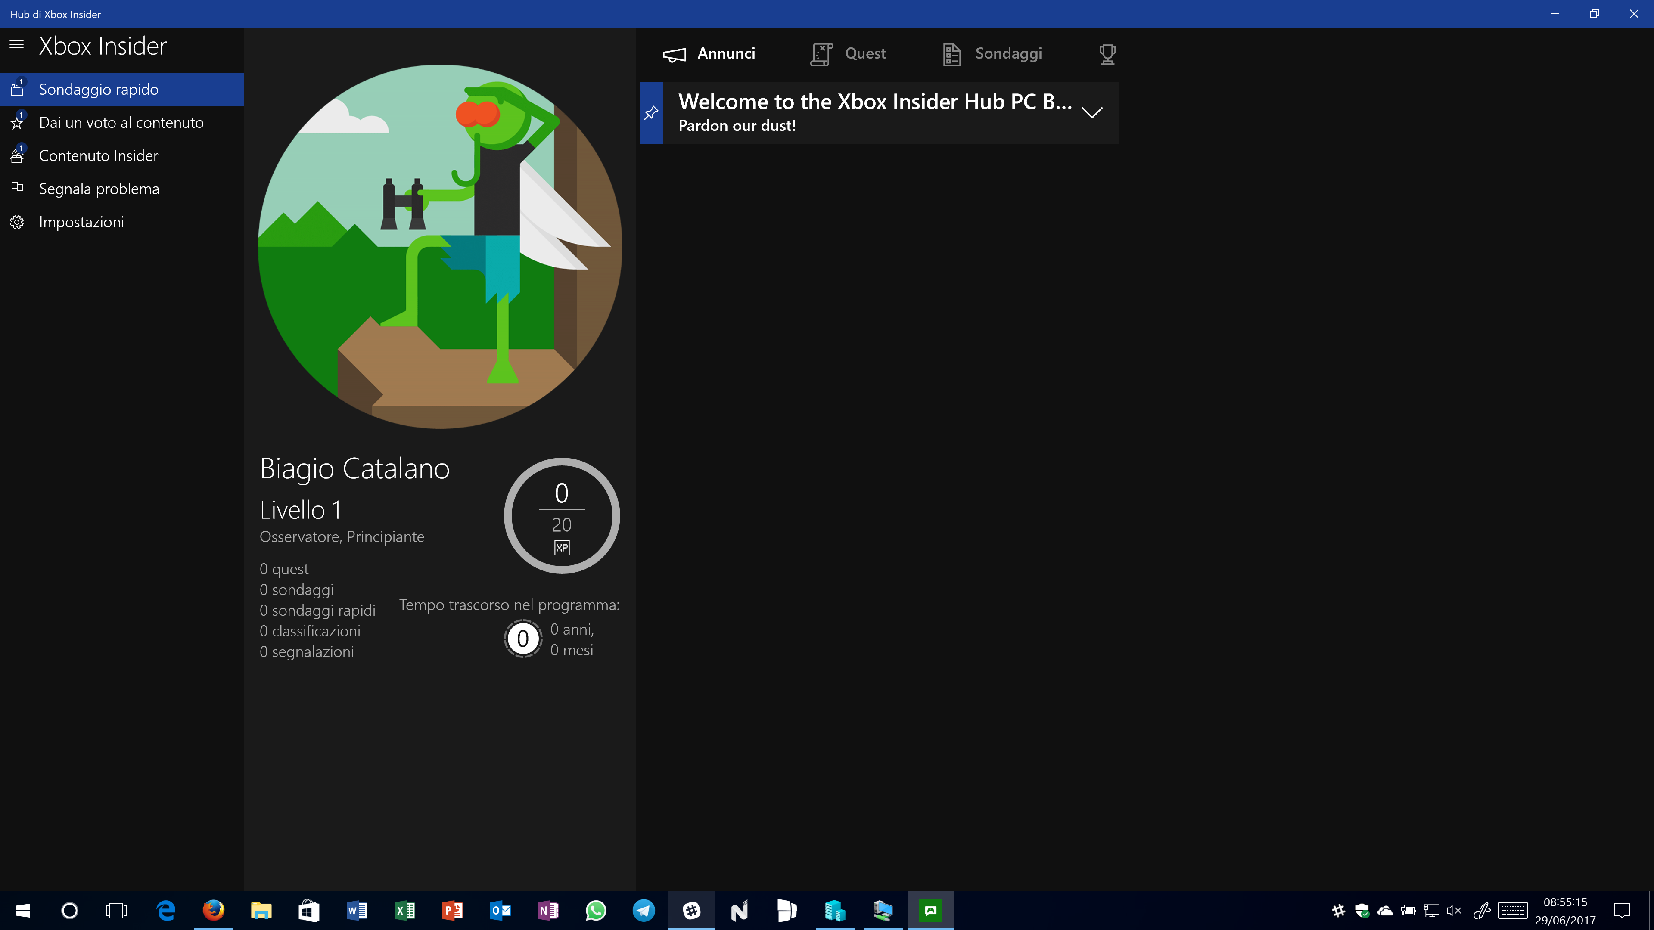The width and height of the screenshot is (1654, 930).
Task: Launch OneNote from taskbar
Action: click(x=548, y=910)
